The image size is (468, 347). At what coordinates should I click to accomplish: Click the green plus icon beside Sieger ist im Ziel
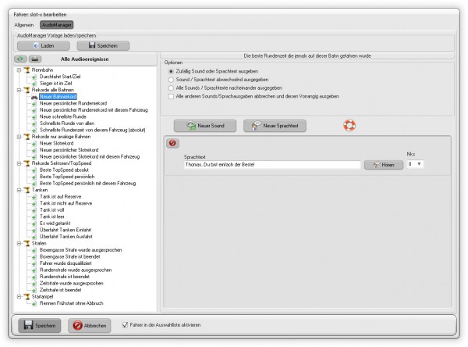[x=34, y=83]
